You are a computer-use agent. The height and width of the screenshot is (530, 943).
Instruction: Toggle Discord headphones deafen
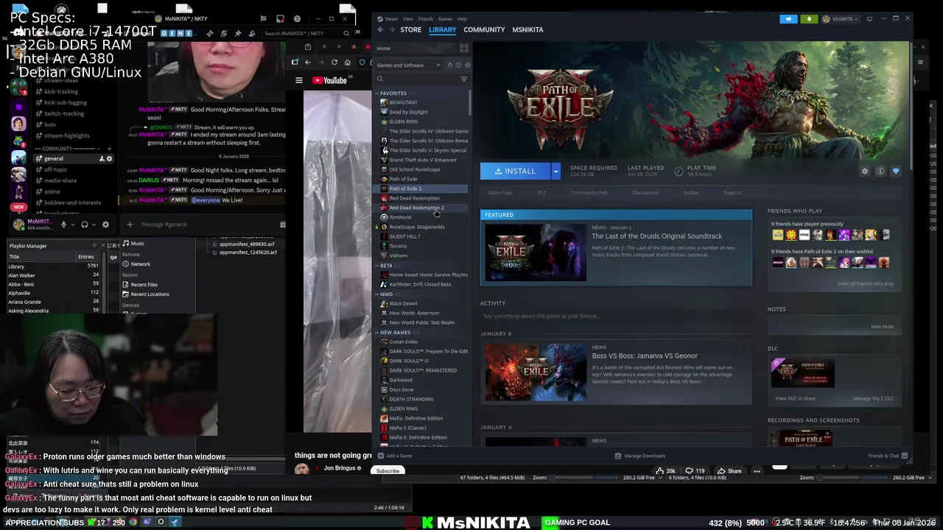pos(85,225)
